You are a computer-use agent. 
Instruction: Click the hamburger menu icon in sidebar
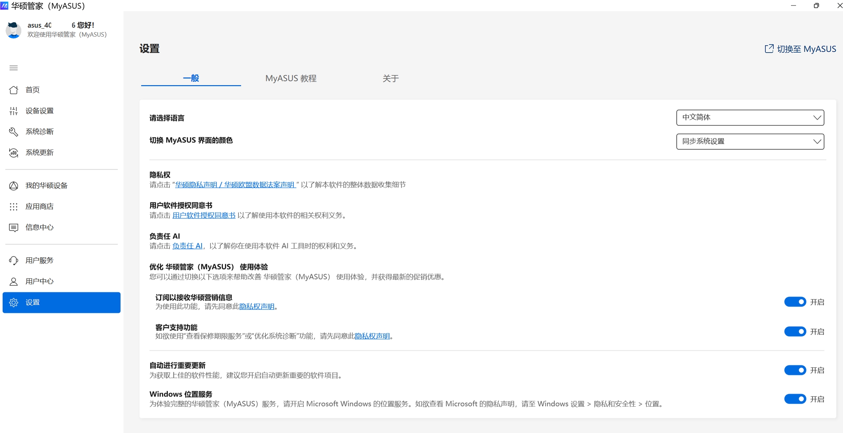click(14, 68)
